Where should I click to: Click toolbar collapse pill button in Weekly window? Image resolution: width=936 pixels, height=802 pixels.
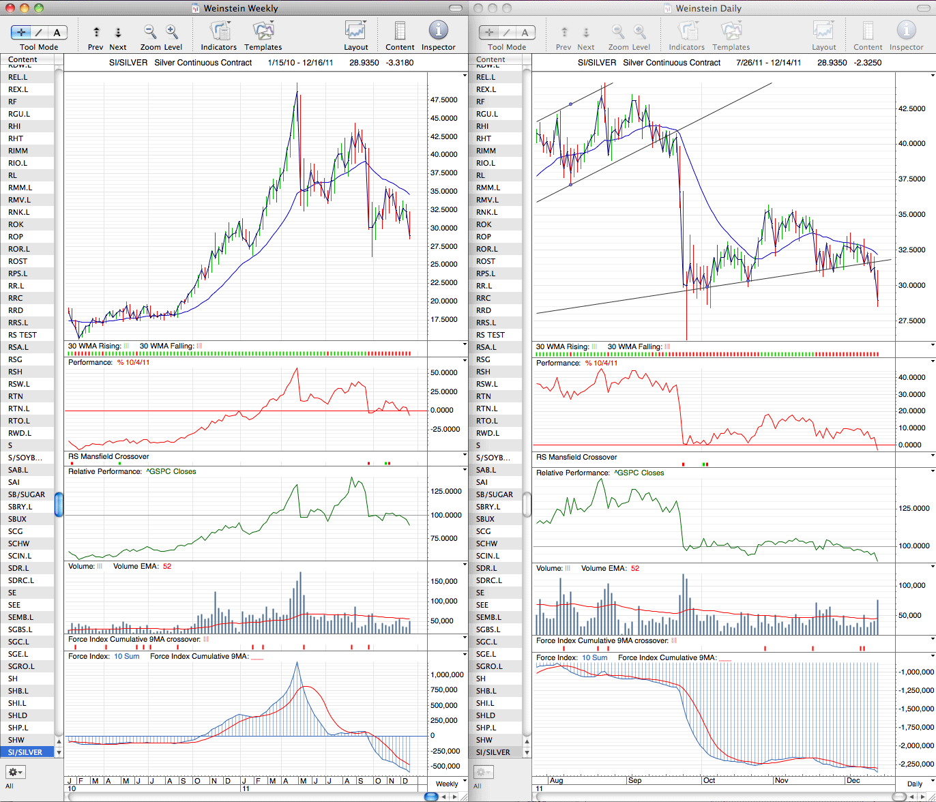[455, 9]
